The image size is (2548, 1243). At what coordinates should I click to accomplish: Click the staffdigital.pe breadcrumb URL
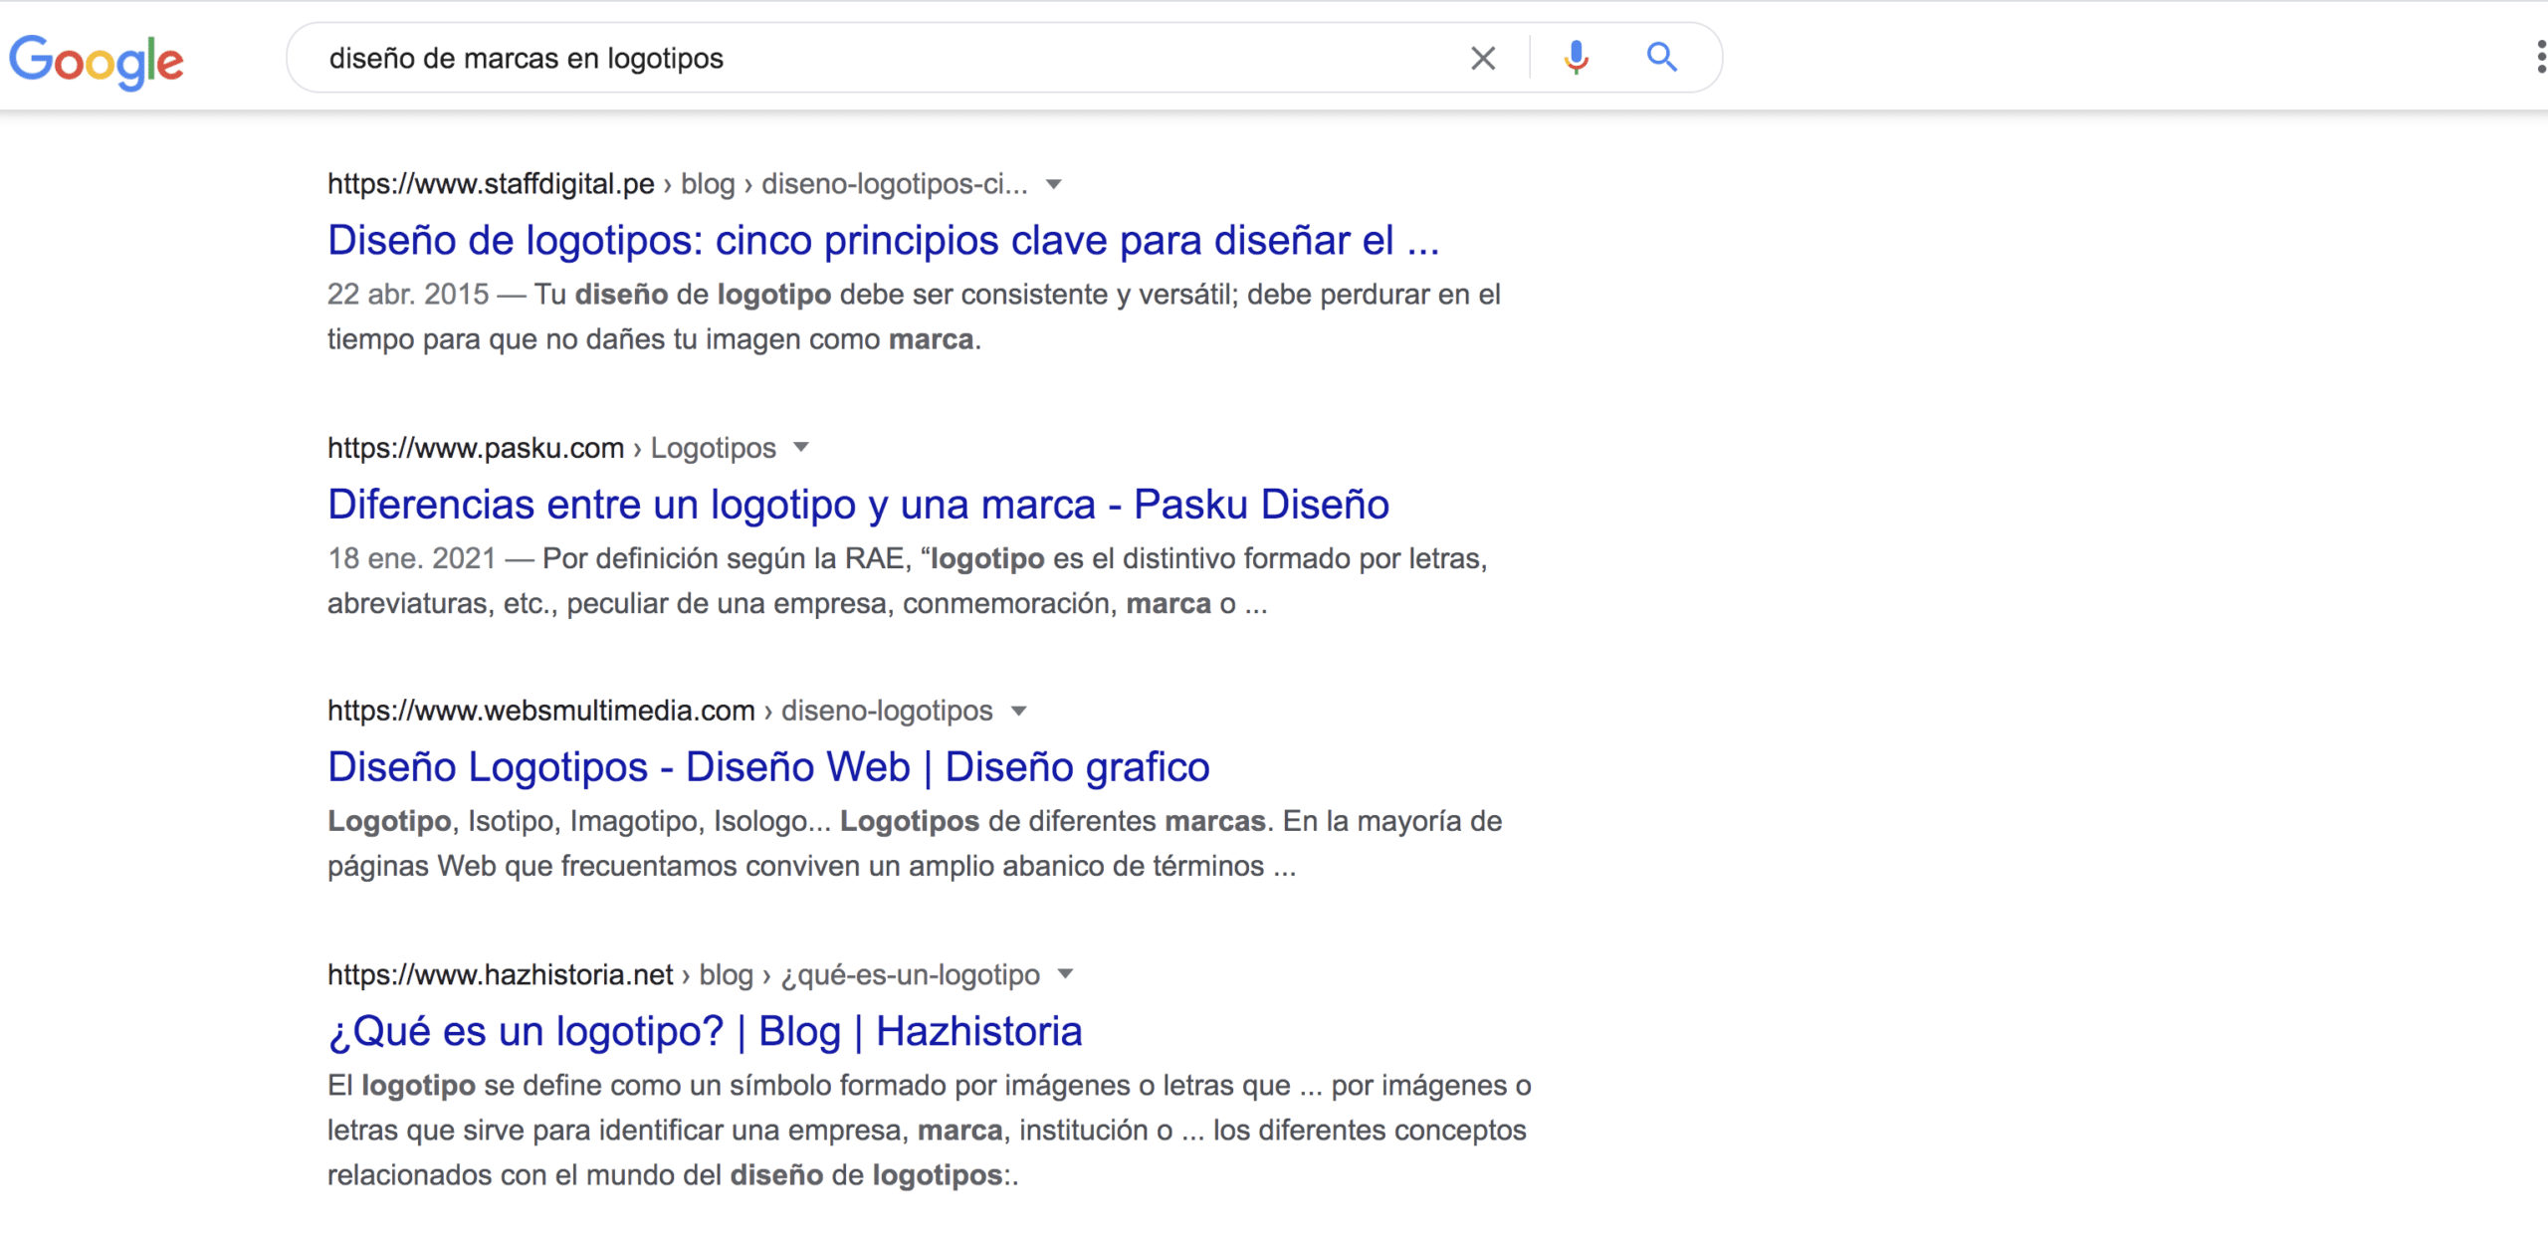pos(492,183)
